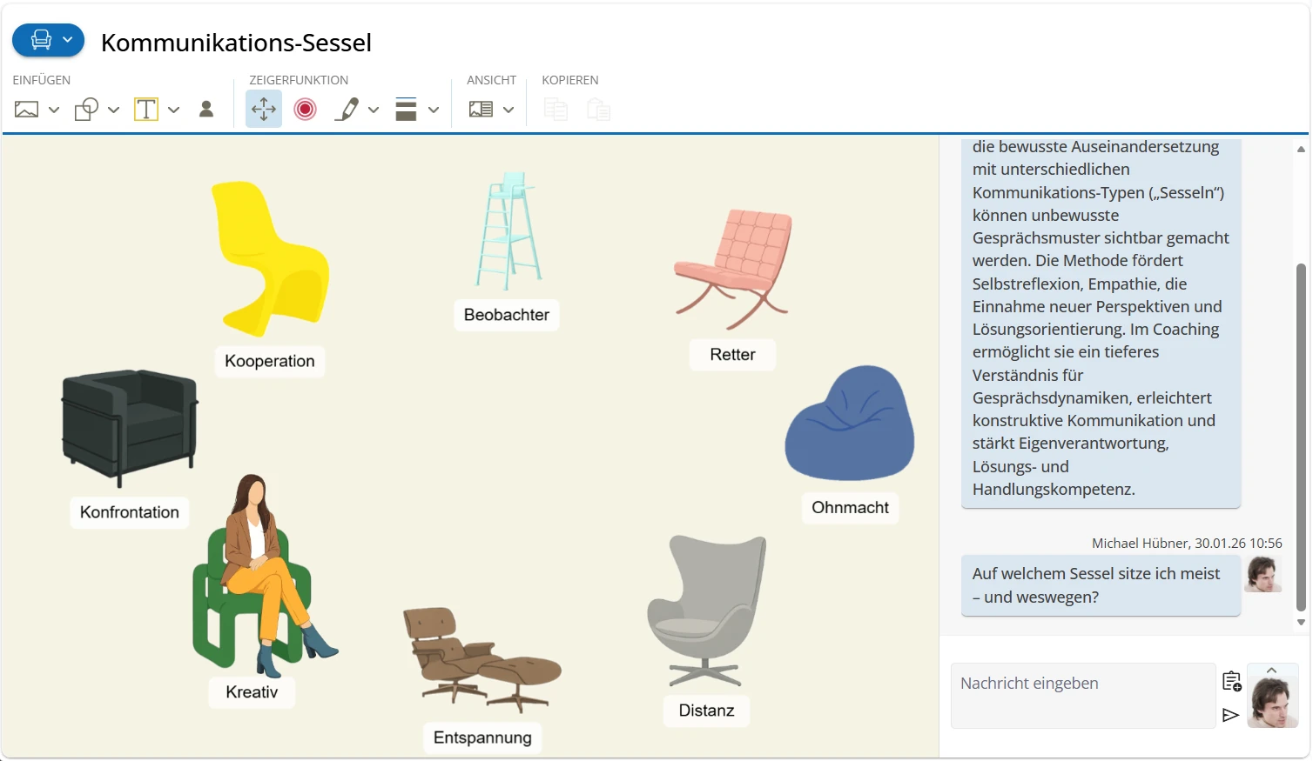1313x761 pixels.
Task: Select the pen drawing tool
Action: (347, 110)
